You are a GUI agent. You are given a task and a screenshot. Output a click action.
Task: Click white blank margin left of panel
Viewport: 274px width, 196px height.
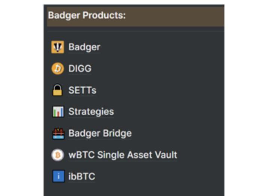tap(21, 98)
